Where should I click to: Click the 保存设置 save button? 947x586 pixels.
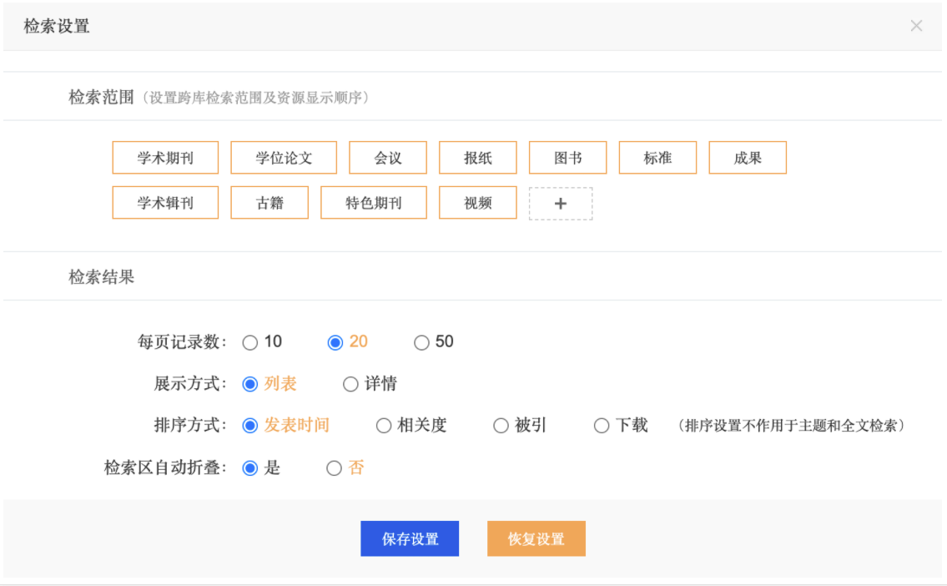pos(410,538)
